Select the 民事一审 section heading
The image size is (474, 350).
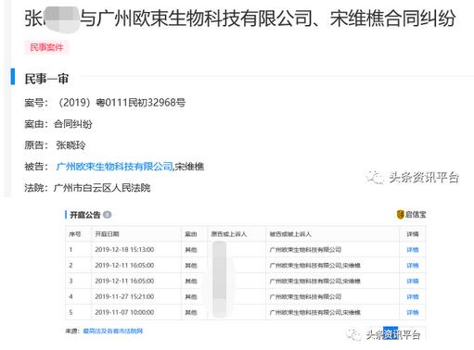[46, 79]
